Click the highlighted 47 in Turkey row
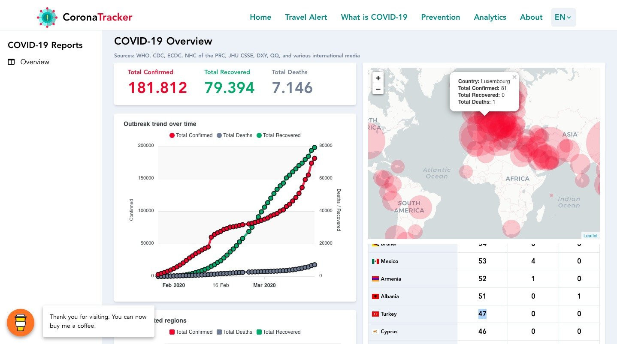This screenshot has height=344, width=617. tap(482, 314)
